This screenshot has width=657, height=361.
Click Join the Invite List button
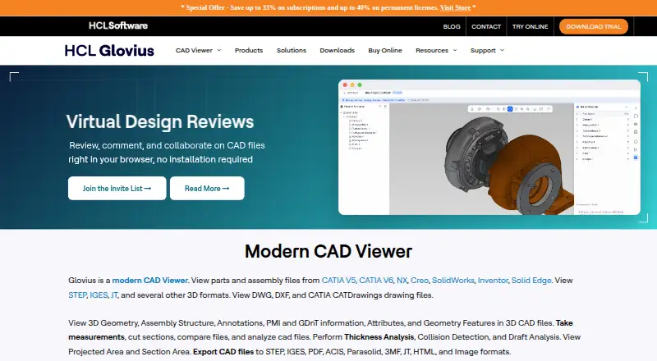click(117, 188)
